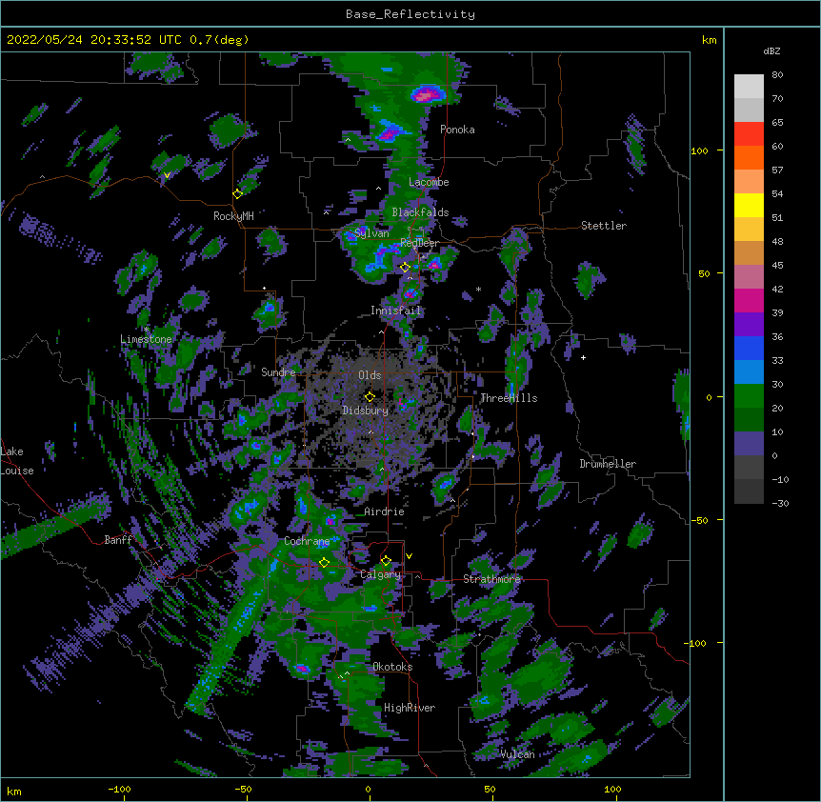Select the bright yellow dBZ legend swatch

pos(749,205)
